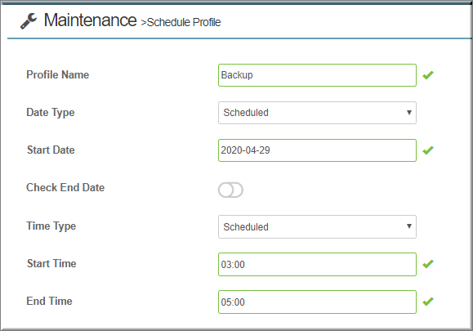
Task: Click the Date Type dropdown arrow
Action: (x=409, y=113)
